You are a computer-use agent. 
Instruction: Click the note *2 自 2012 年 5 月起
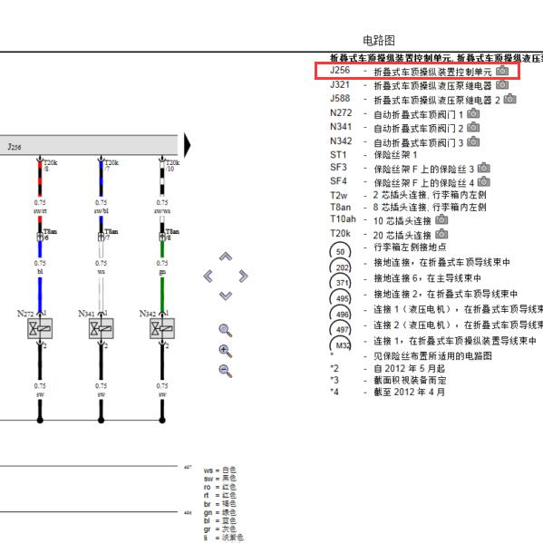(387, 368)
